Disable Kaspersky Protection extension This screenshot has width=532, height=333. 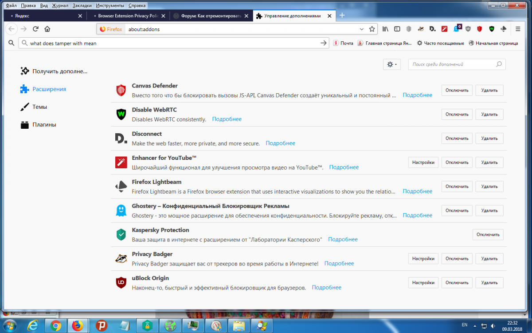(488, 234)
